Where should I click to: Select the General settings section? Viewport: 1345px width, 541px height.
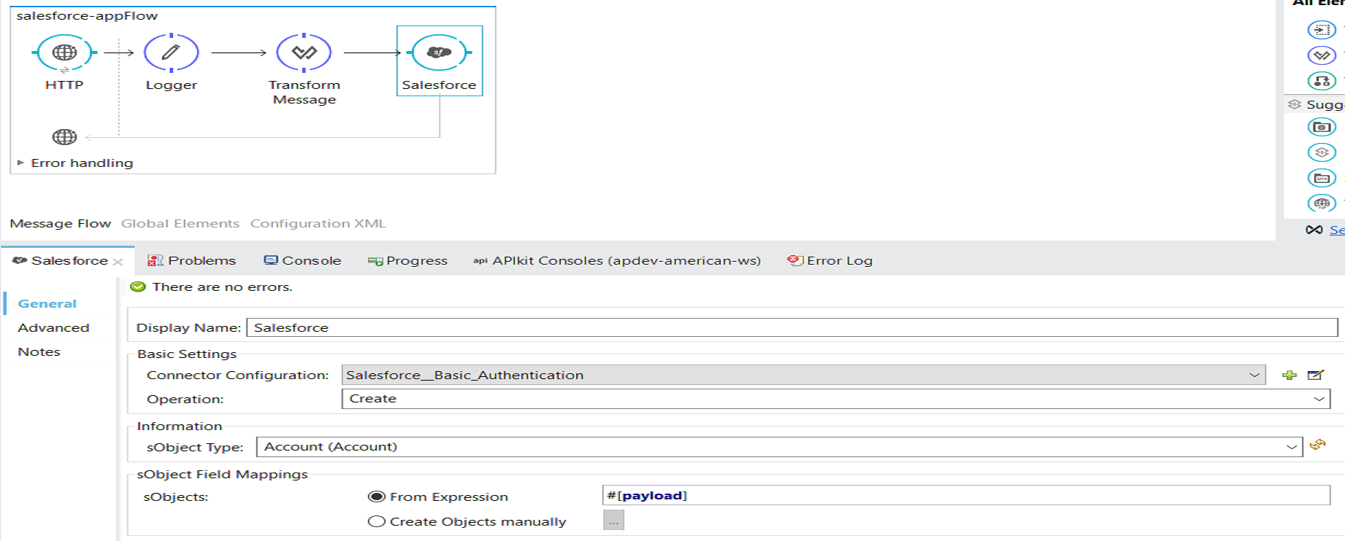pyautogui.click(x=47, y=303)
